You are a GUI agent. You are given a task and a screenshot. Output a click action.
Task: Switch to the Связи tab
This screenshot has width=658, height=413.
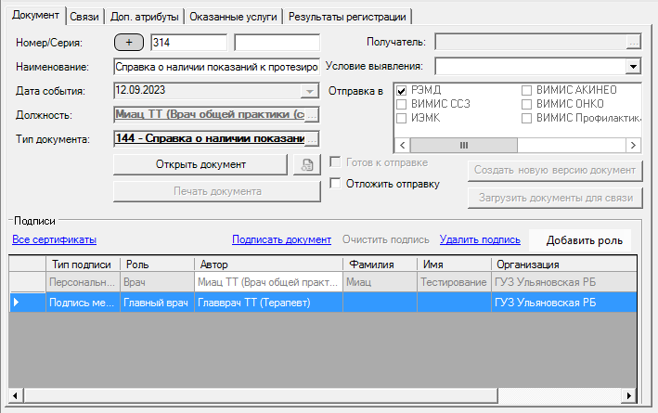coord(84,17)
